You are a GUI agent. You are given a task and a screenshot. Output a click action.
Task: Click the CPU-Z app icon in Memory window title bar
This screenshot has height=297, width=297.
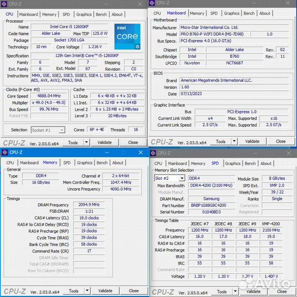pos(5,152)
